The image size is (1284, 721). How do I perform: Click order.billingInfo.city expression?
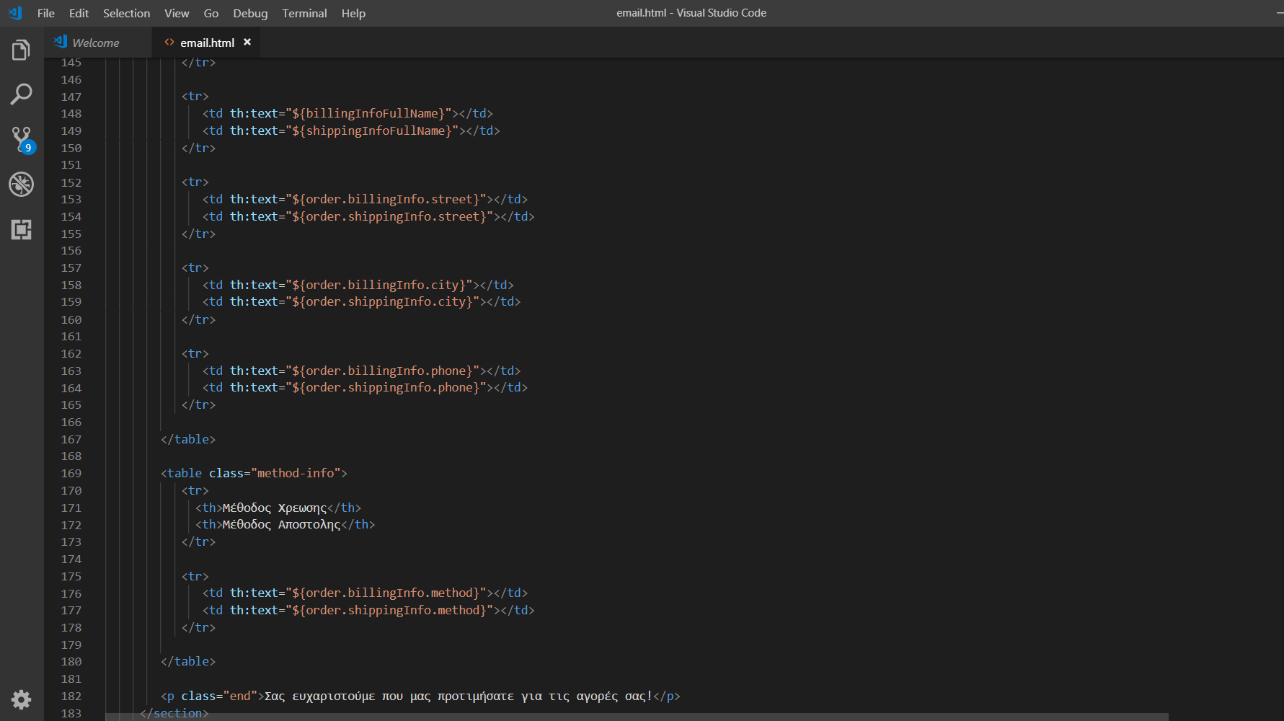pos(378,286)
